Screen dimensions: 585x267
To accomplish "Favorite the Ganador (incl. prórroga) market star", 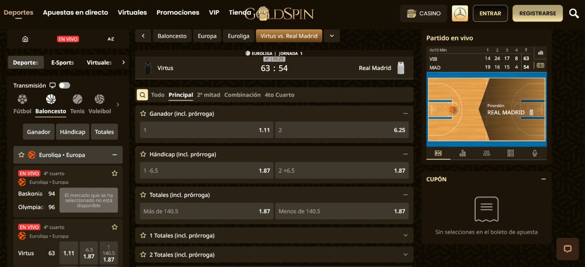I will click(x=143, y=114).
